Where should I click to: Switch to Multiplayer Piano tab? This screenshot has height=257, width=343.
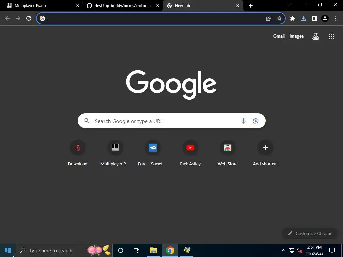click(42, 6)
